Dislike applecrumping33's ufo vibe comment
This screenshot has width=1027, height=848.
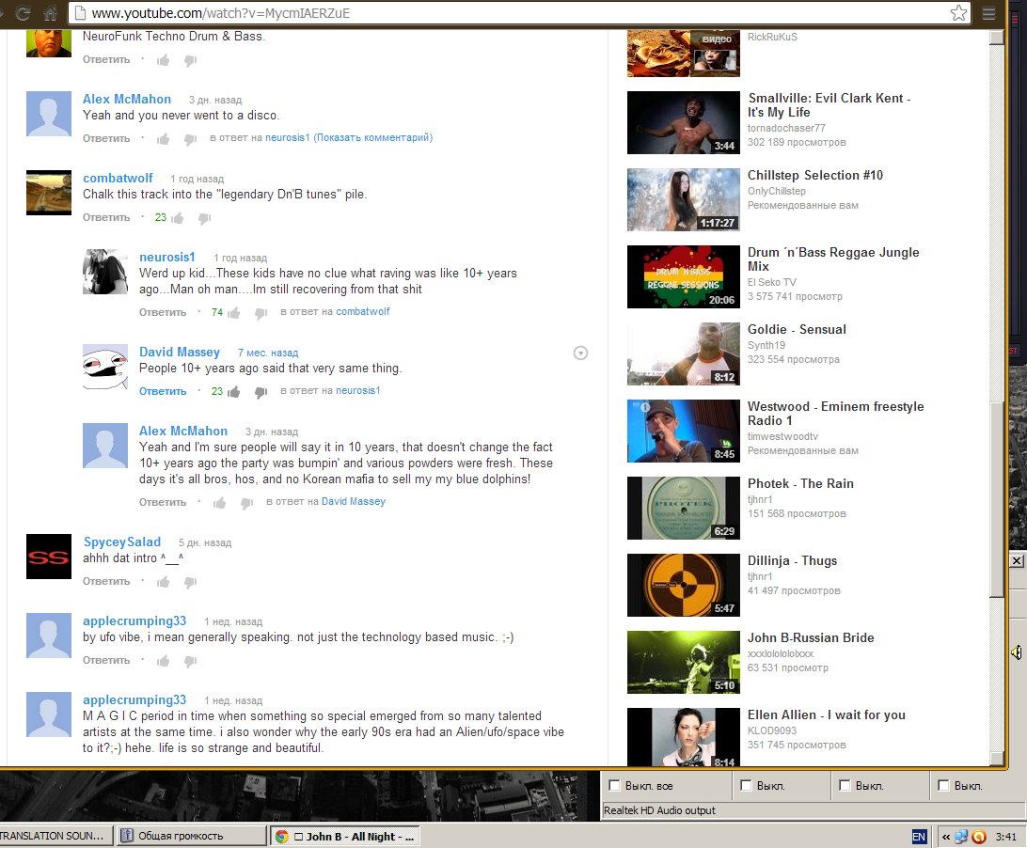(191, 661)
